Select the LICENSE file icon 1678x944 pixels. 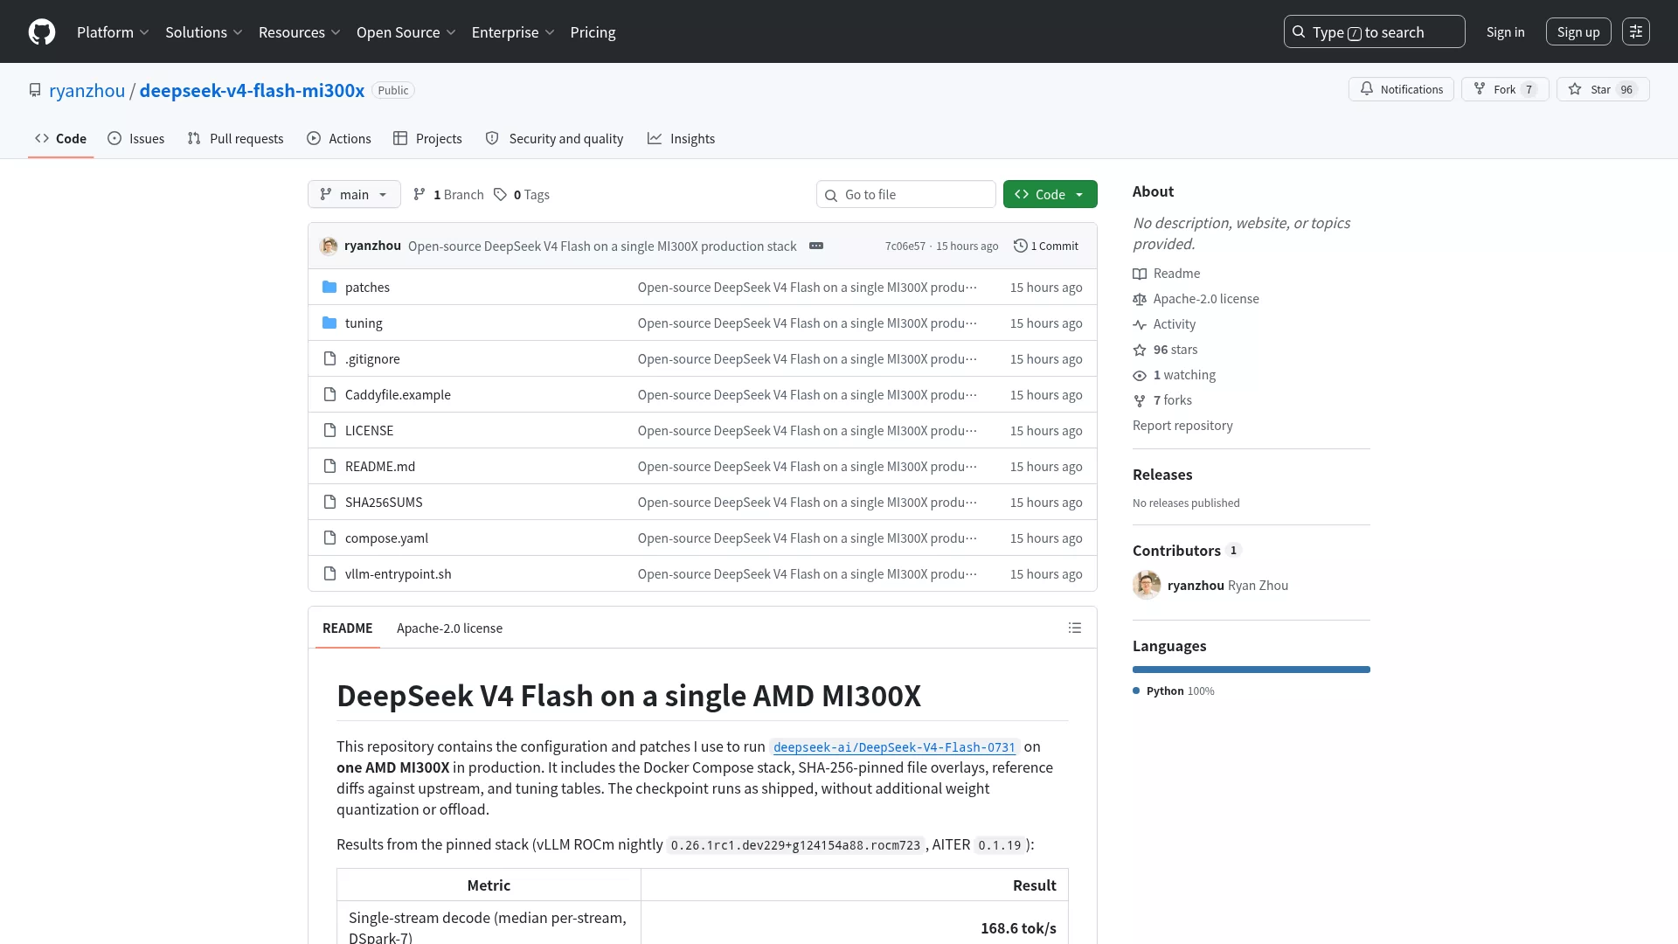tap(329, 431)
